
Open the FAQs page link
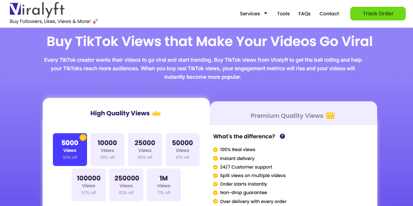coord(305,14)
